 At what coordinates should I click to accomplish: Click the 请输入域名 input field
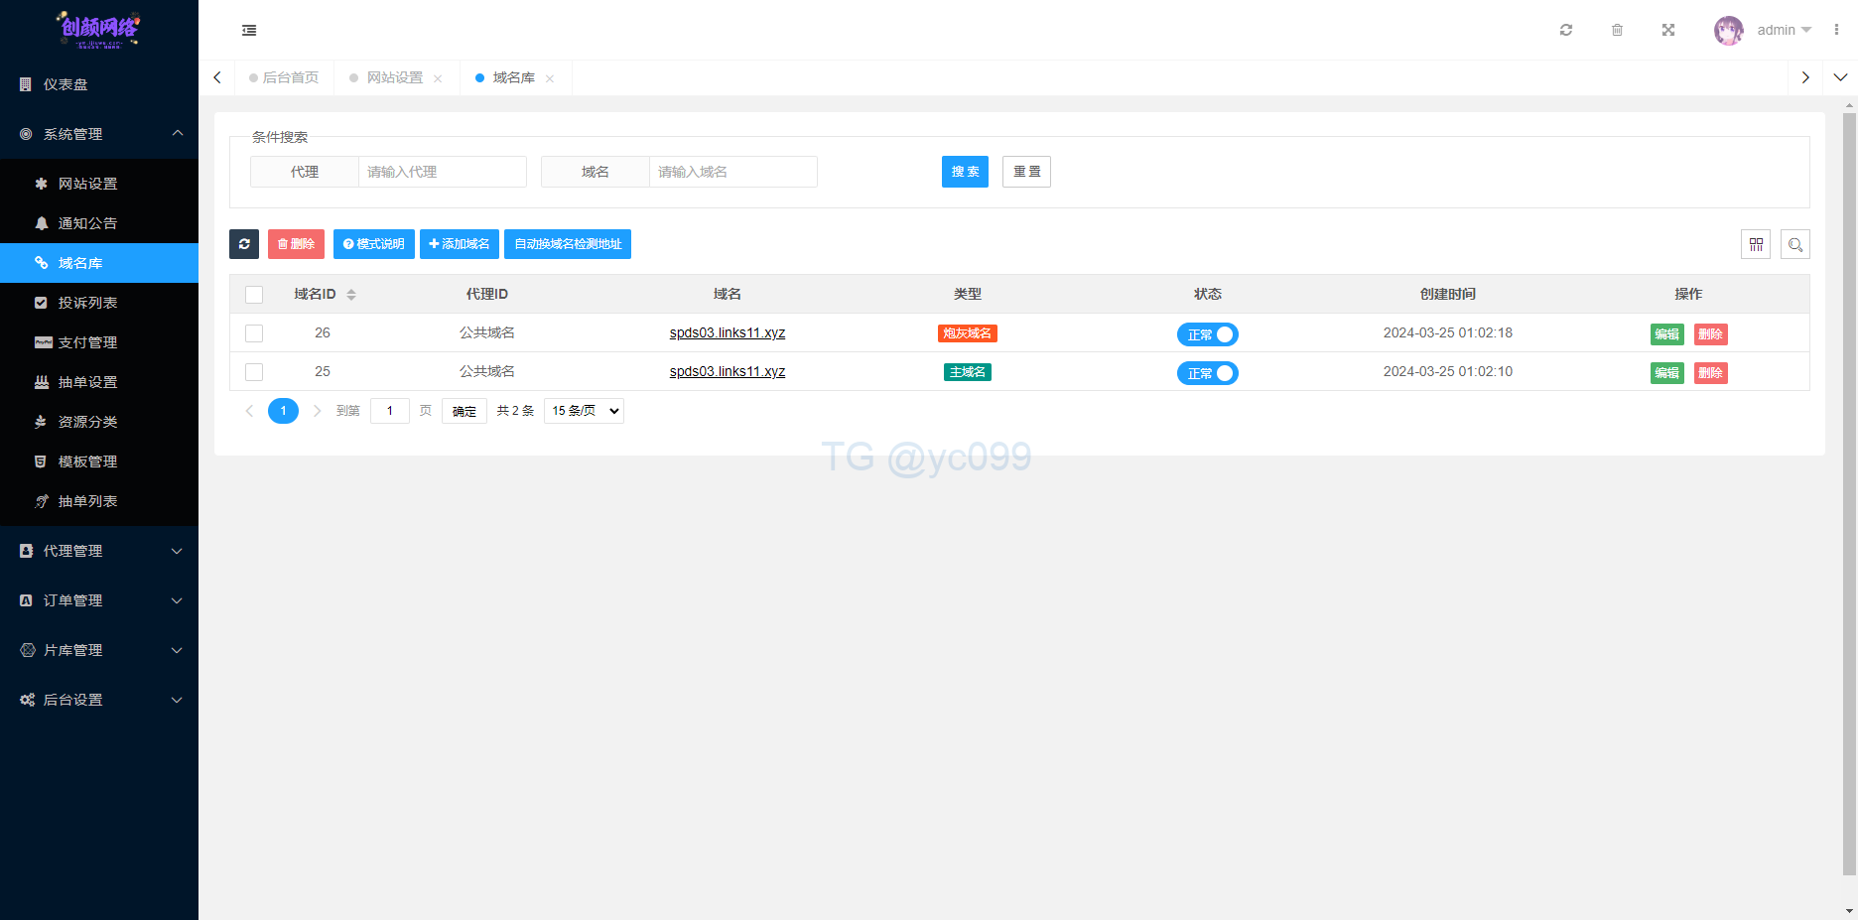pyautogui.click(x=732, y=172)
